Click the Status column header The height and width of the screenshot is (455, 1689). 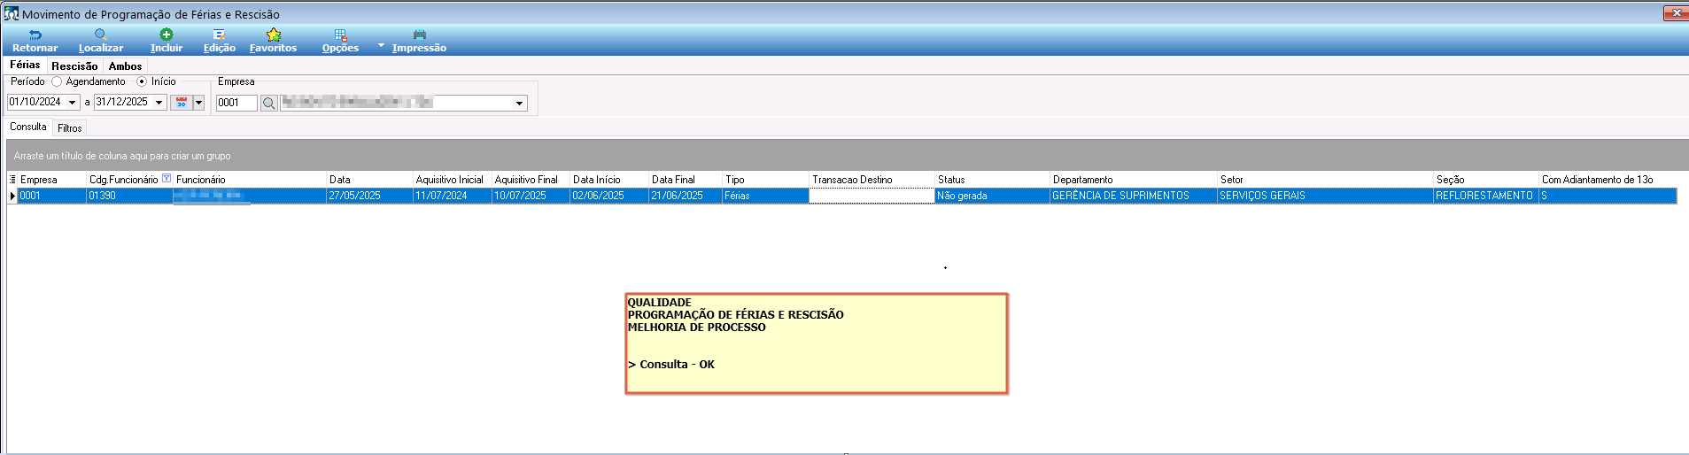coord(993,180)
